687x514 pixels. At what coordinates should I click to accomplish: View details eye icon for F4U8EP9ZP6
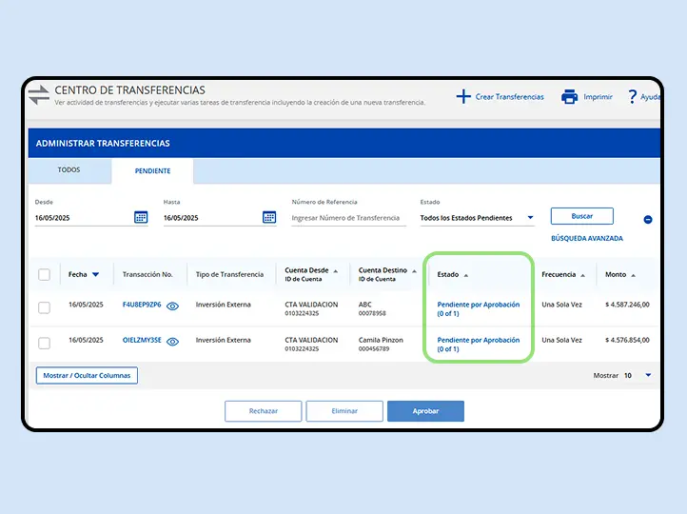tap(172, 306)
